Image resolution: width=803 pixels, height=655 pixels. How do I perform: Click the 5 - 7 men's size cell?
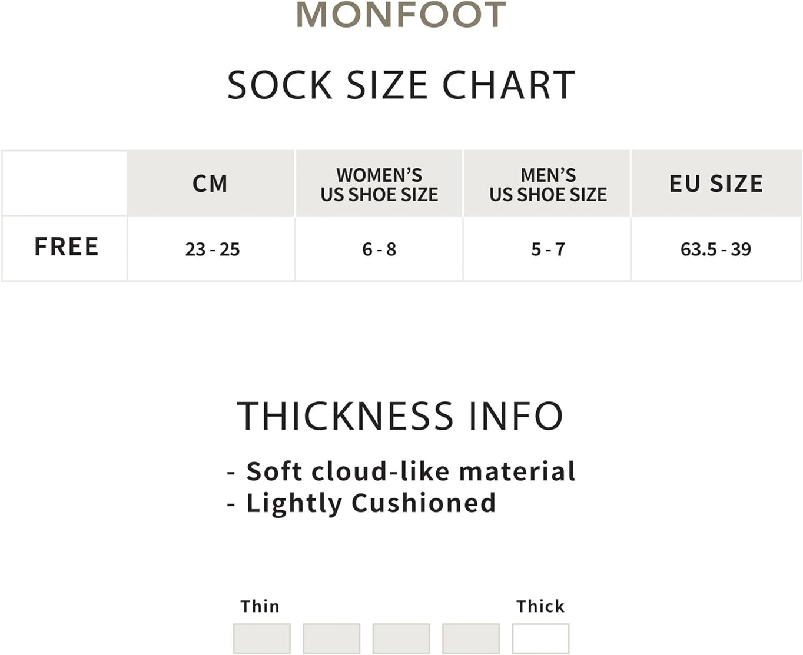pos(547,250)
